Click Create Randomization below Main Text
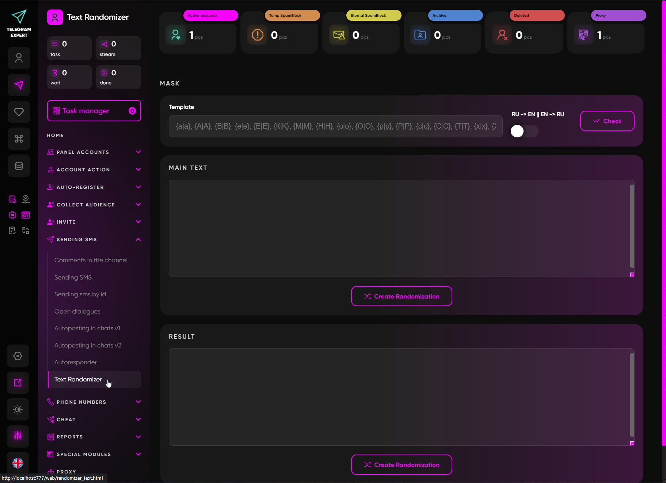The width and height of the screenshot is (666, 483). click(401, 296)
